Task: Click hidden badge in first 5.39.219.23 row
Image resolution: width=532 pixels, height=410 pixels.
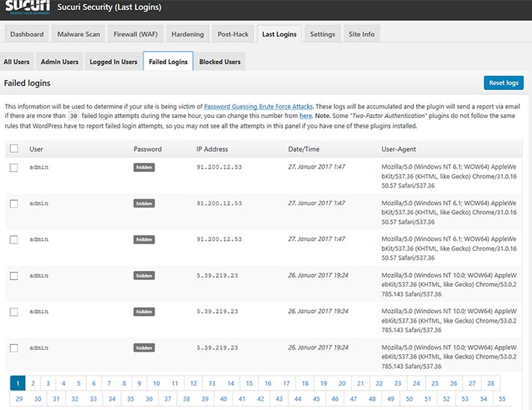Action: [144, 276]
